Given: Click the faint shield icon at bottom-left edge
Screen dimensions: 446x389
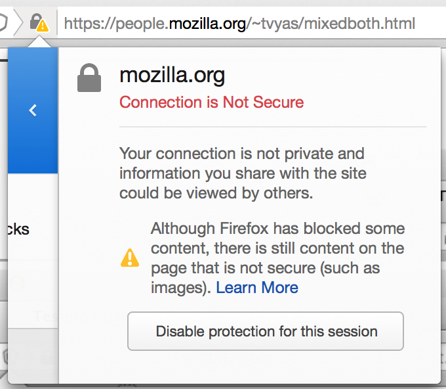Looking at the screenshot, I should coord(4,357).
